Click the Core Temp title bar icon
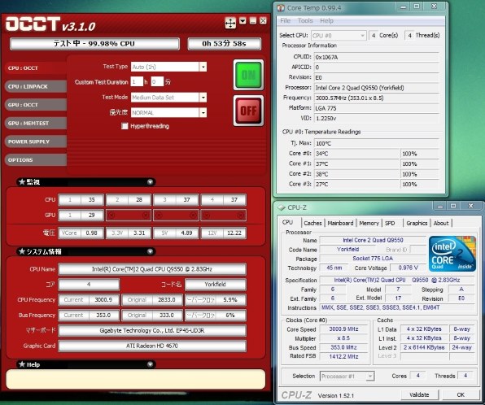Screen dimensions: 485x405 pos(281,7)
